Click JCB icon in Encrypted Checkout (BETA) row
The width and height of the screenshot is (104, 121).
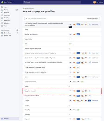[86, 96]
